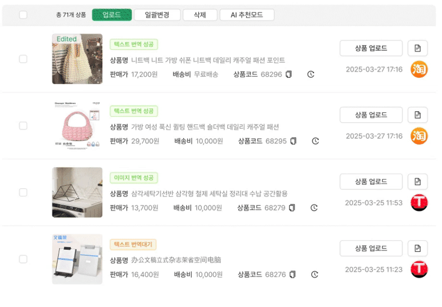The width and height of the screenshot is (442, 307).
Task: Check the laundry shelf product checkbox
Action: [23, 192]
